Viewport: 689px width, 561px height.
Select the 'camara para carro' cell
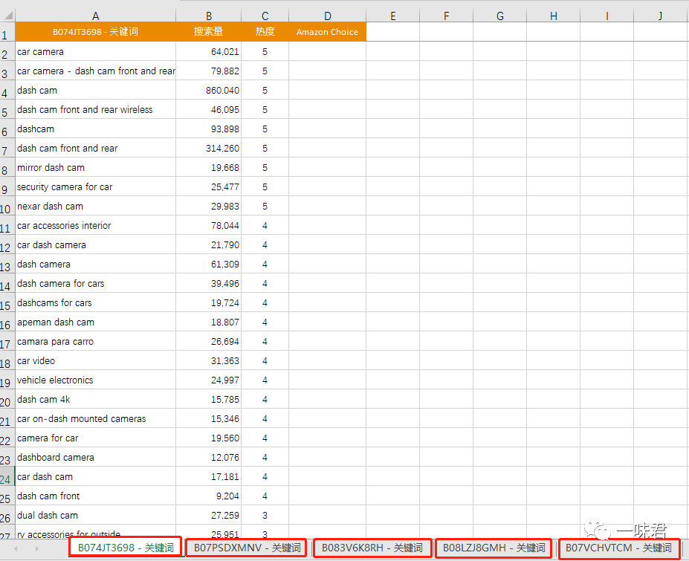coord(95,341)
